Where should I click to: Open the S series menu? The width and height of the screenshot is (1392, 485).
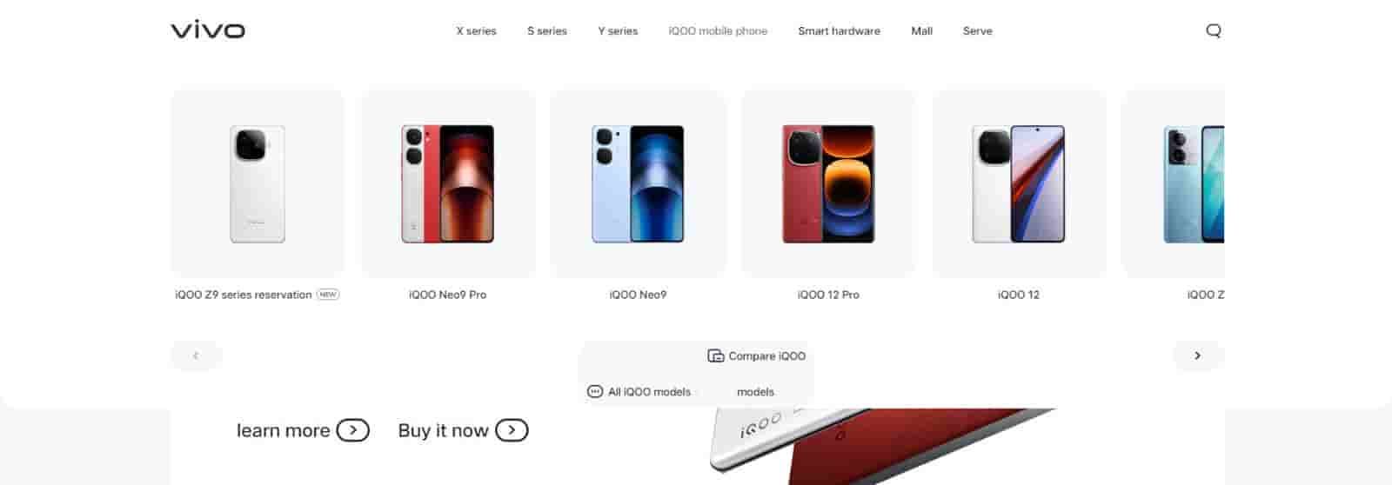(x=547, y=30)
